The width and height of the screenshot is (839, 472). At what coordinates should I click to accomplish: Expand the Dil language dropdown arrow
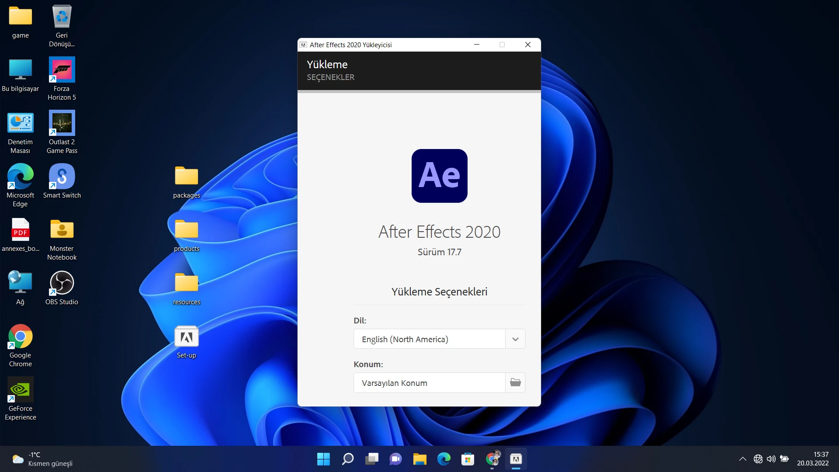click(515, 339)
